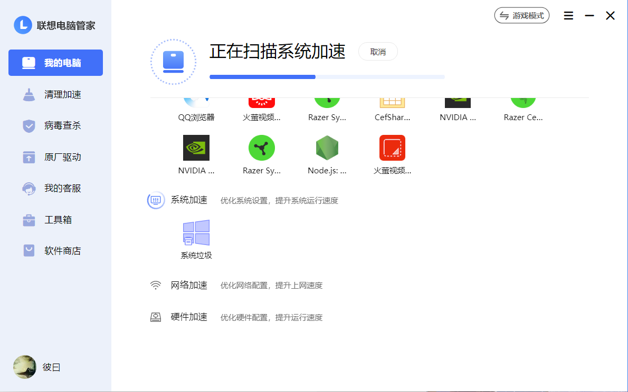Click the user avatar picture
The width and height of the screenshot is (628, 392).
(25, 367)
